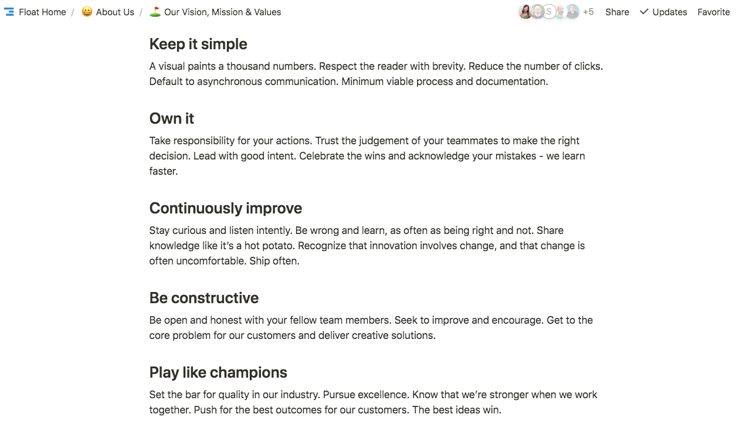736x424 pixels.
Task: Expand the +5 more viewers indicator
Action: (588, 12)
